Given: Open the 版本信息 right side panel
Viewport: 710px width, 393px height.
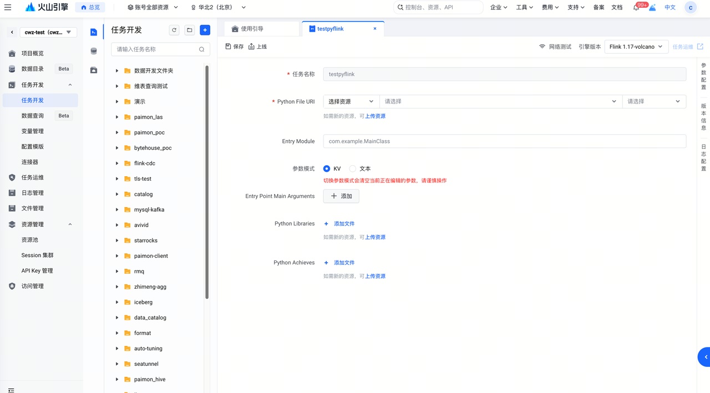Looking at the screenshot, I should [704, 117].
